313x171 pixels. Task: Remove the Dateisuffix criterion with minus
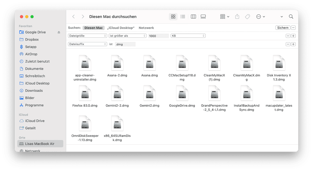coord(288,44)
